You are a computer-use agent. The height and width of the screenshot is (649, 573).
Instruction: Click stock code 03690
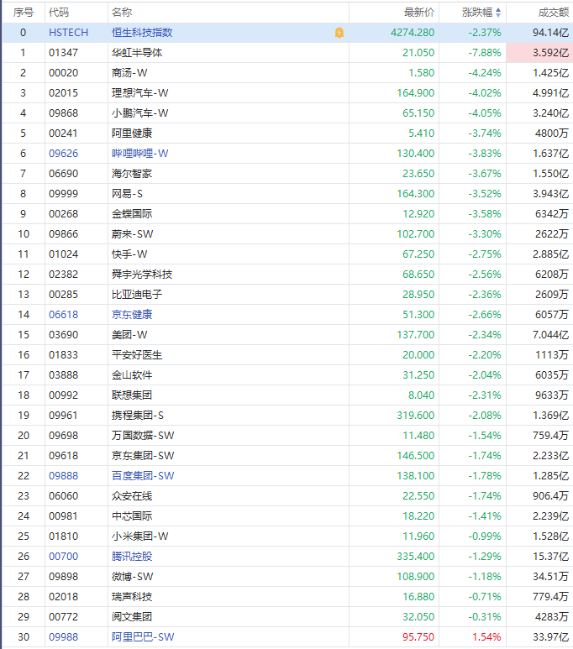63,335
